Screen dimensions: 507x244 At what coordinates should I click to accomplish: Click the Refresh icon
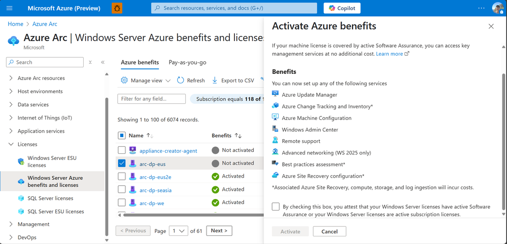click(181, 80)
